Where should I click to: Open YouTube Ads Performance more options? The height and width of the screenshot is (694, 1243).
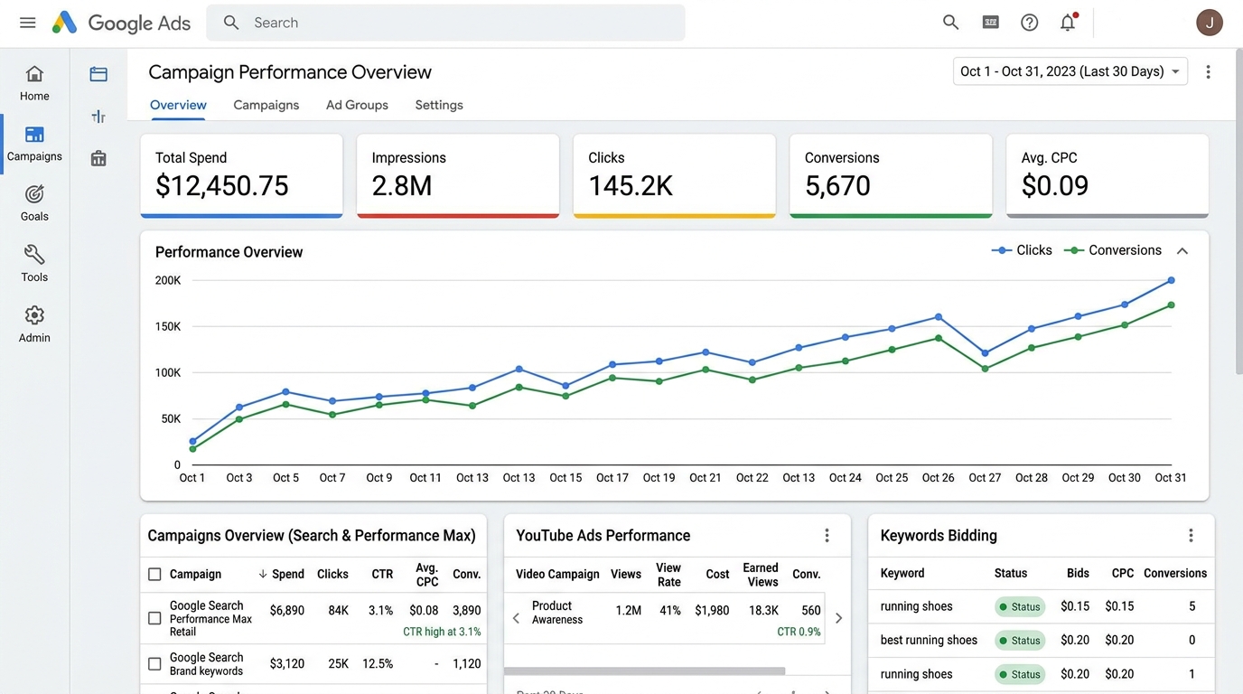827,536
